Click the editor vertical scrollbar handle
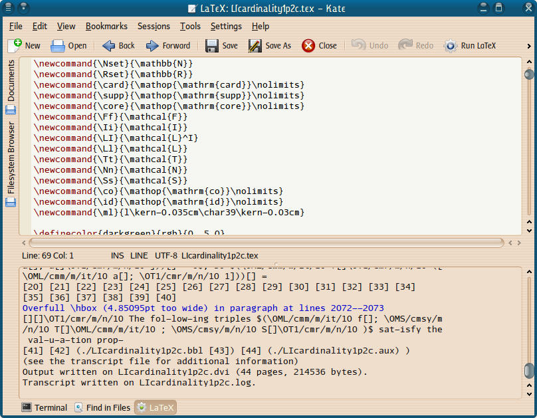This screenshot has width=537, height=418. (529, 74)
